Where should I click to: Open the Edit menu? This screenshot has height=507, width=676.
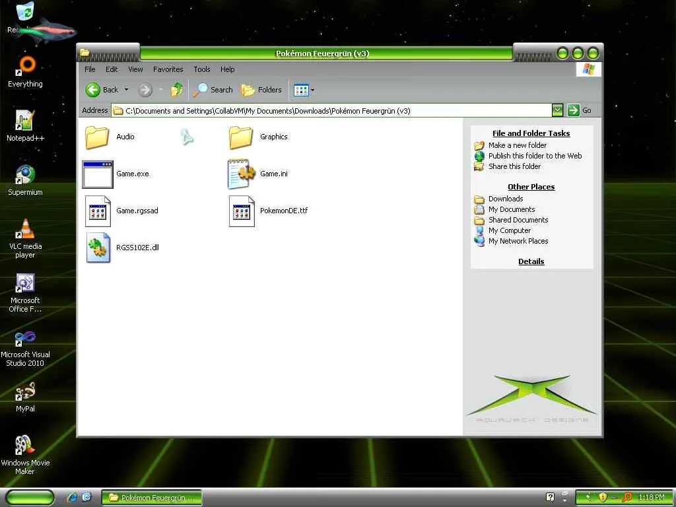pos(112,69)
